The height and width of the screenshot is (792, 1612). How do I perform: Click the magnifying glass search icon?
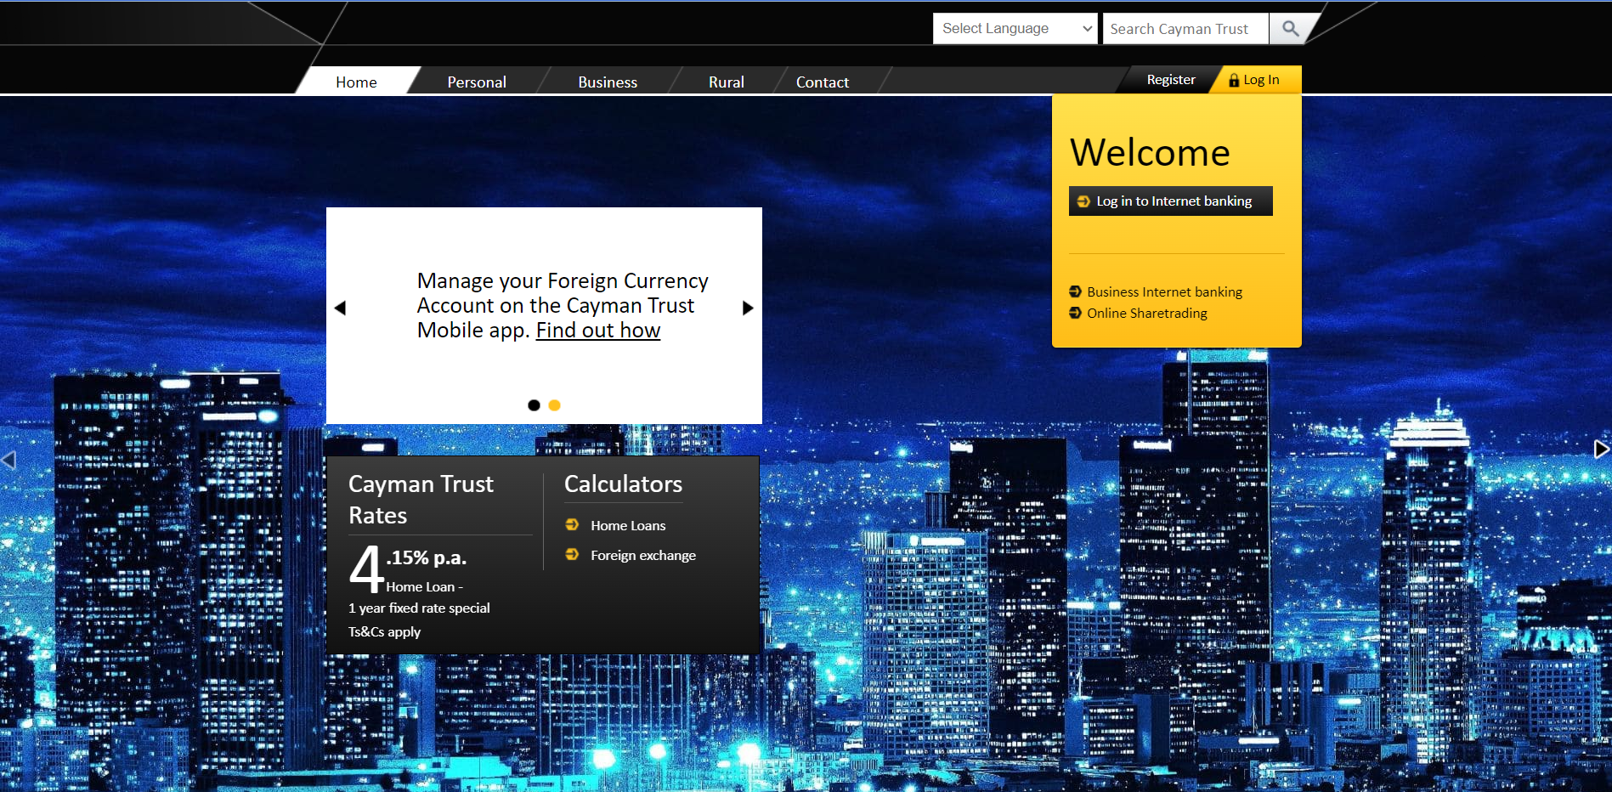tap(1290, 29)
